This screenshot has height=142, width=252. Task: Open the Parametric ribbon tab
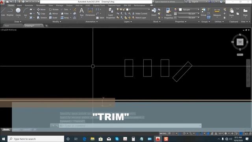click(41, 5)
